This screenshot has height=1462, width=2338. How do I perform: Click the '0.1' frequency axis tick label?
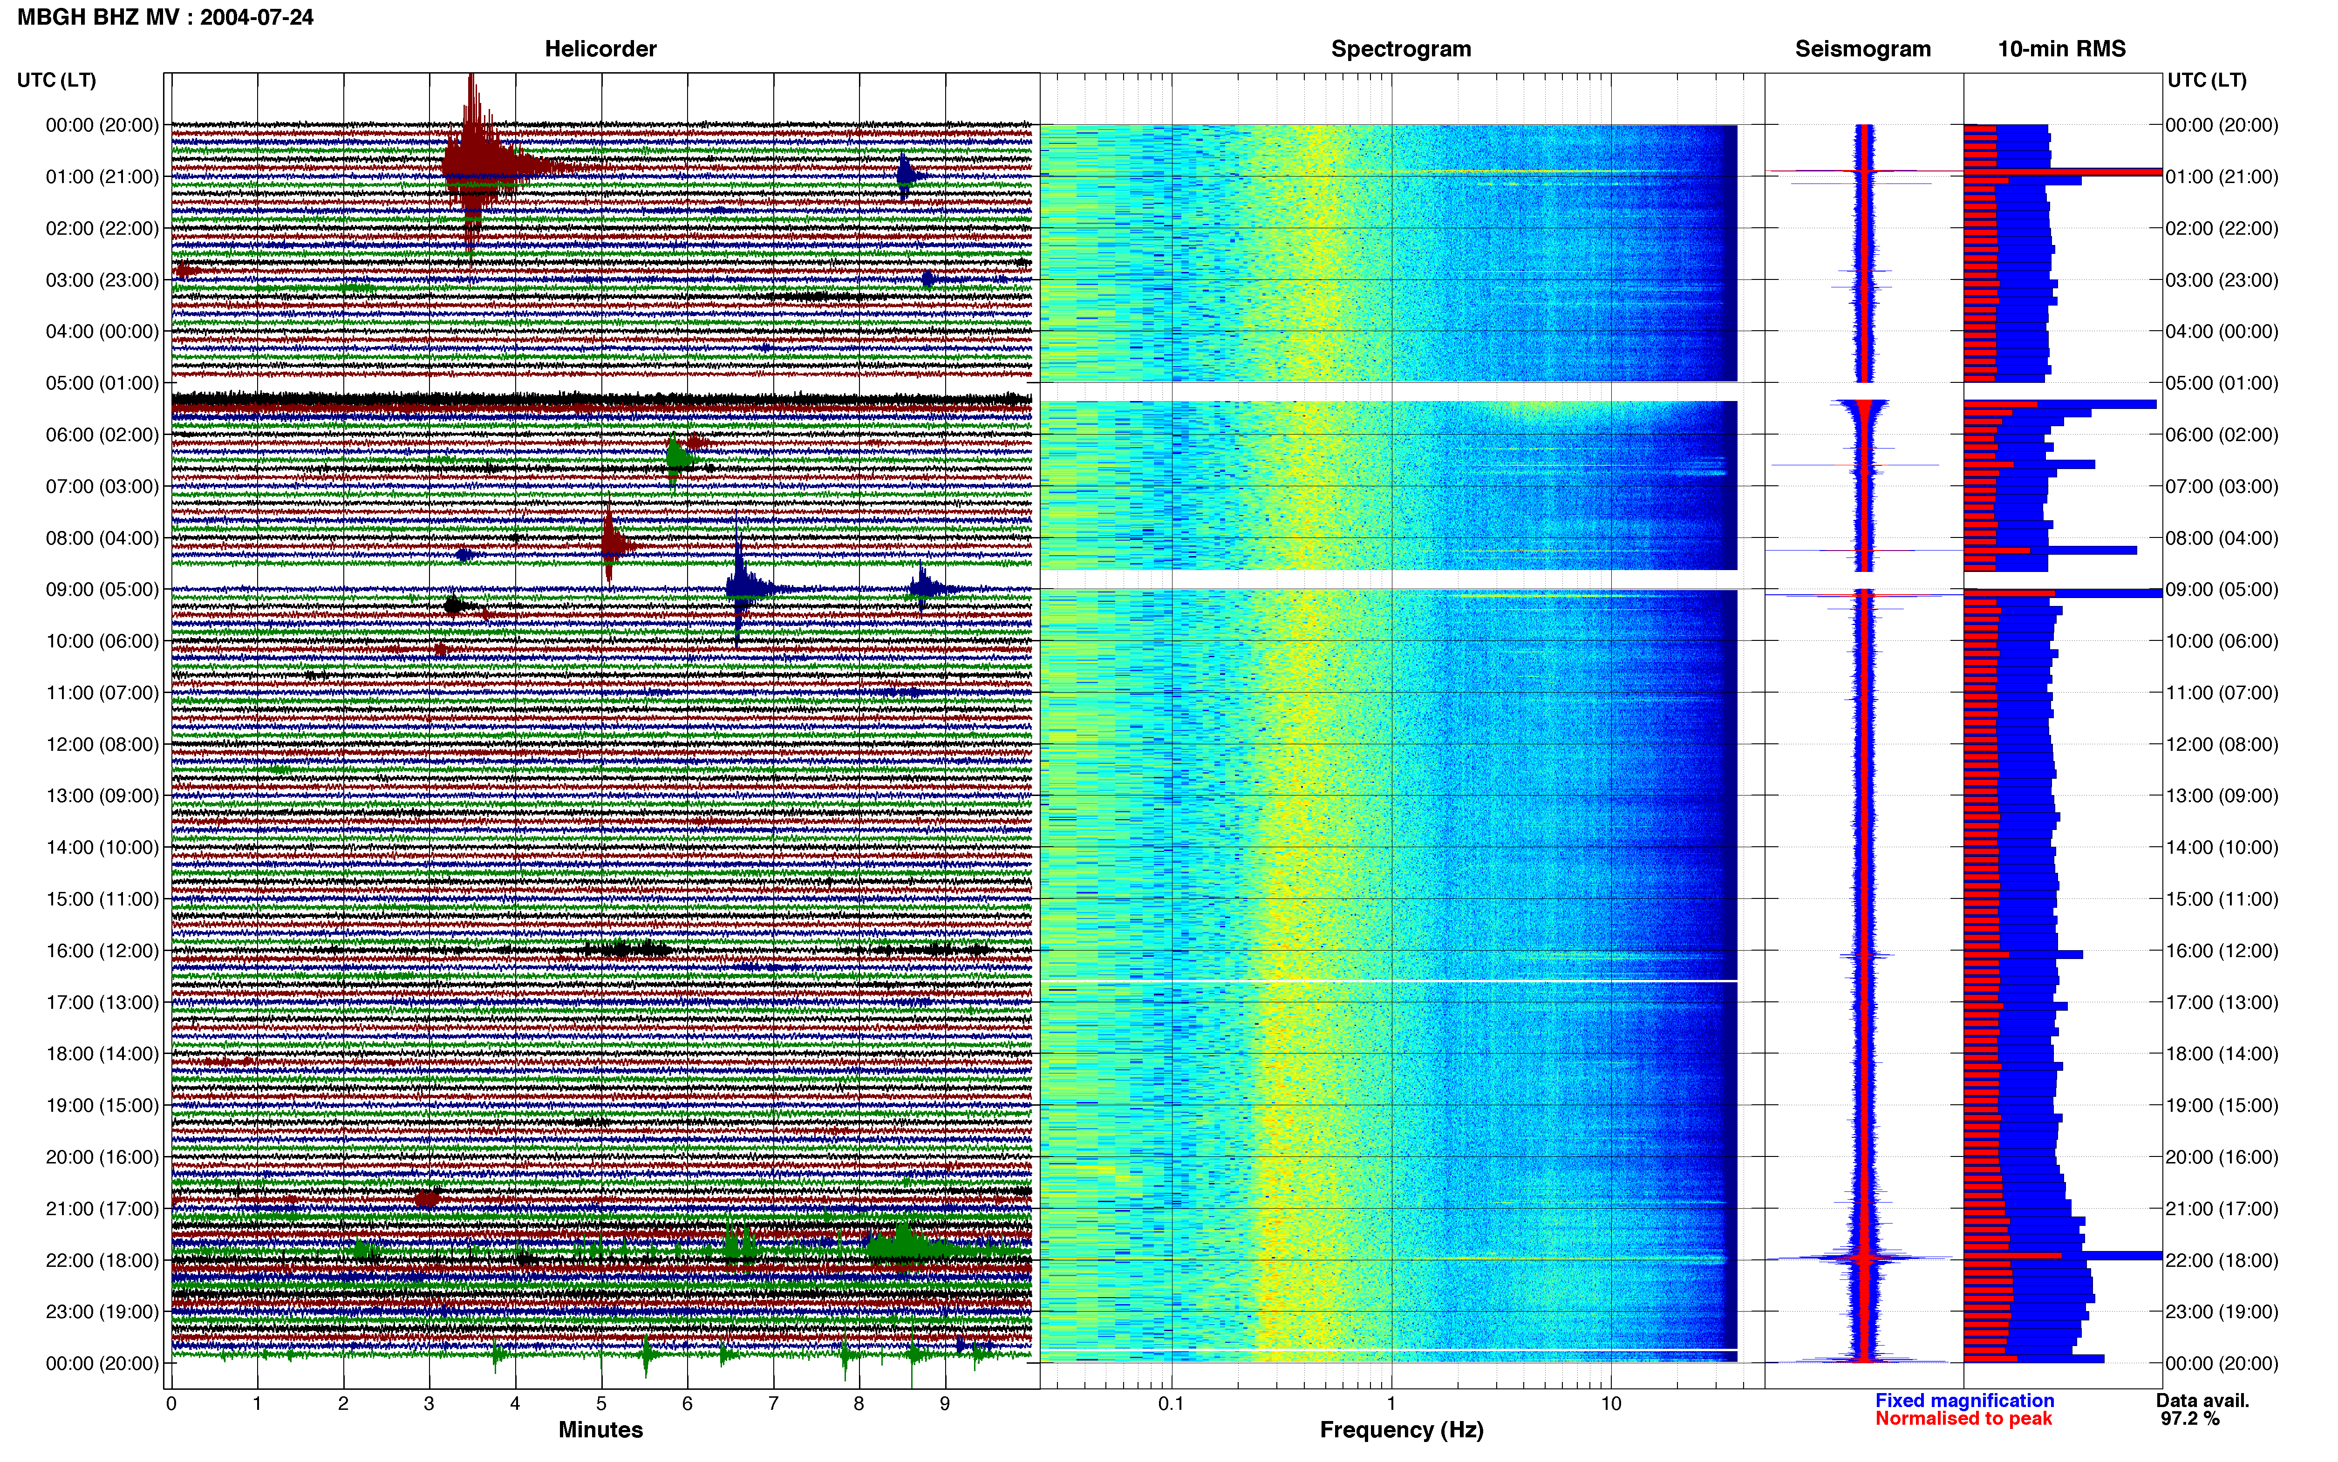pyautogui.click(x=1171, y=1404)
